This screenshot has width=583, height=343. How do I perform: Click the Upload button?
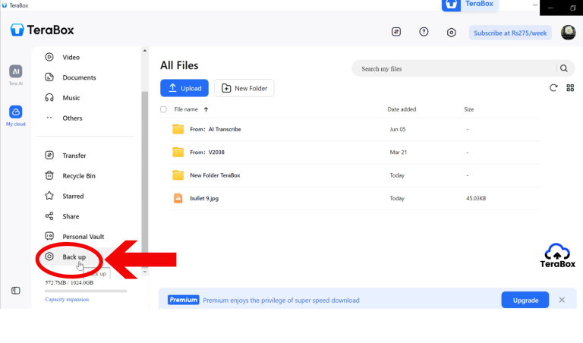coord(184,88)
